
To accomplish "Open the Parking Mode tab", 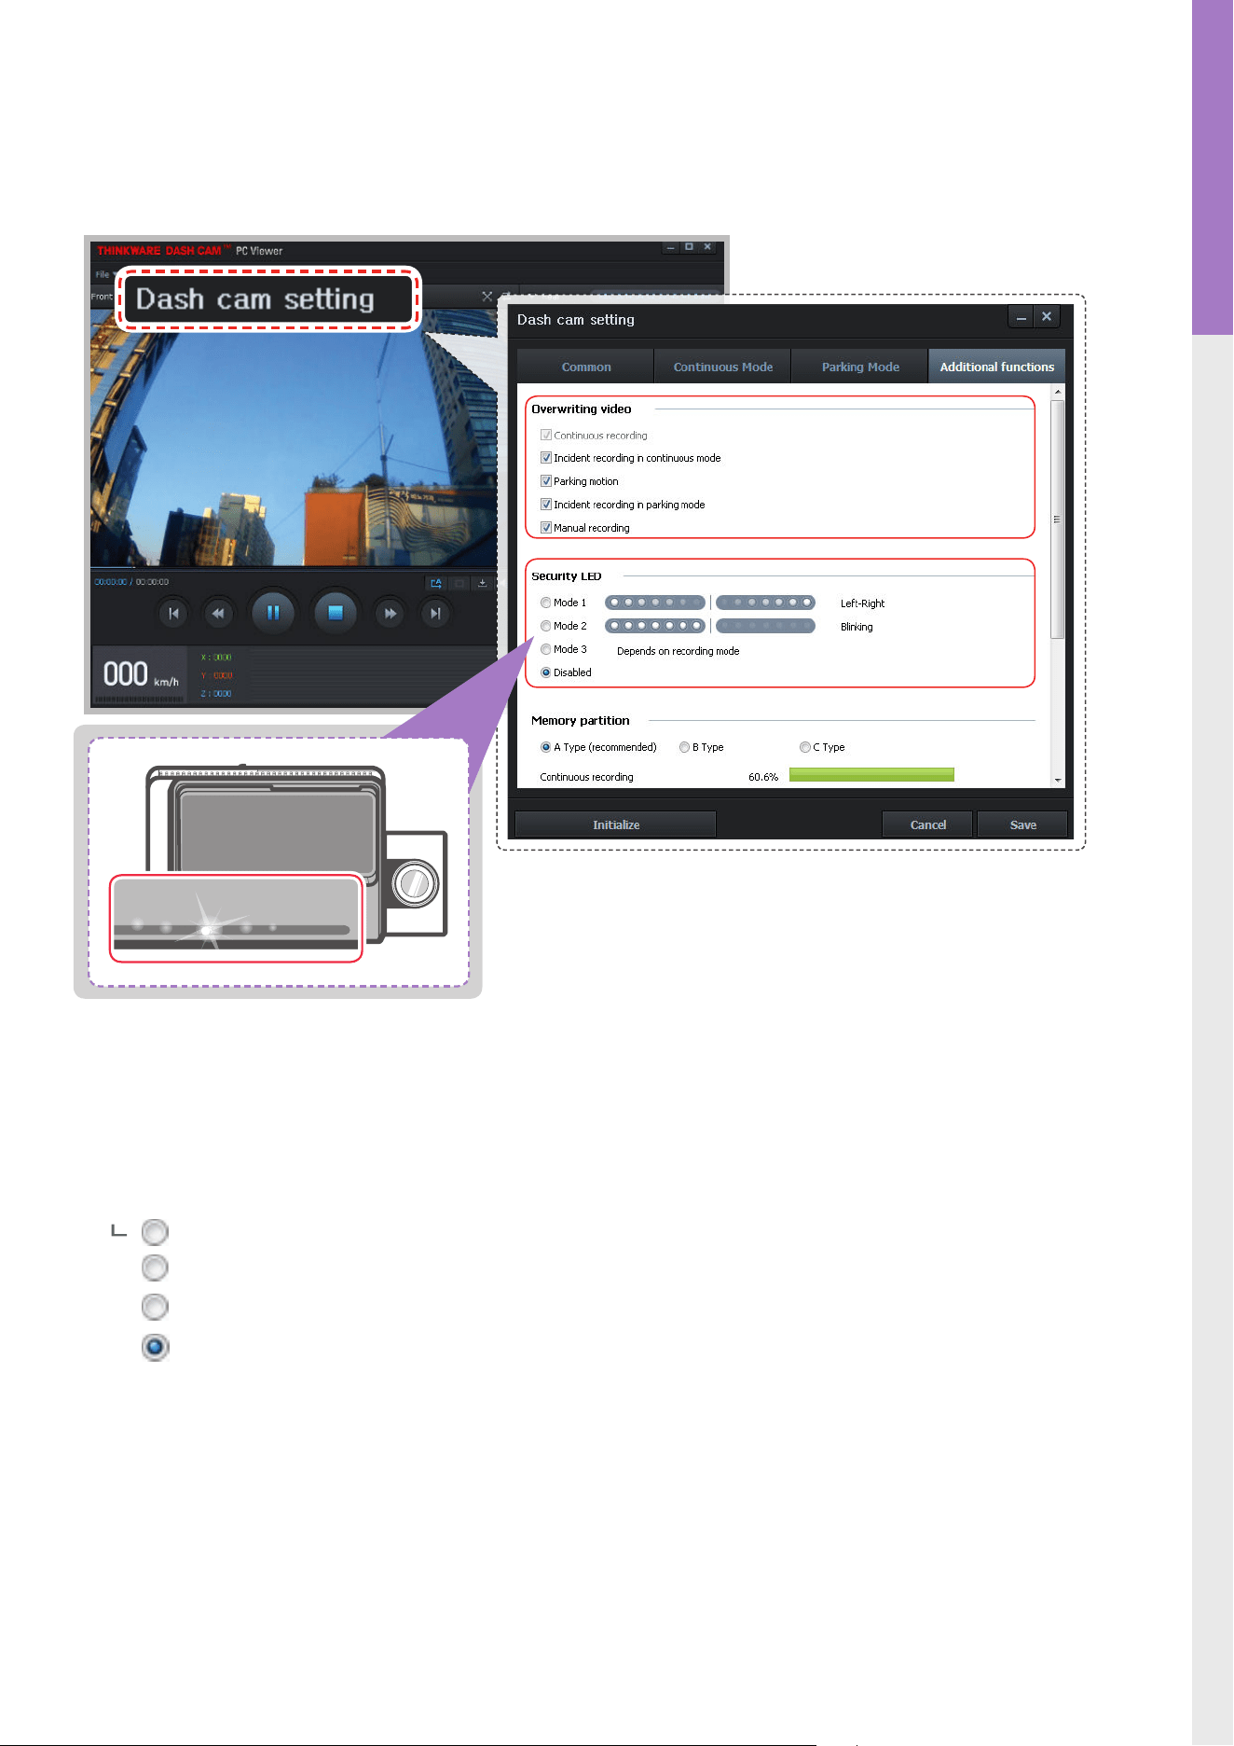I will 859,367.
